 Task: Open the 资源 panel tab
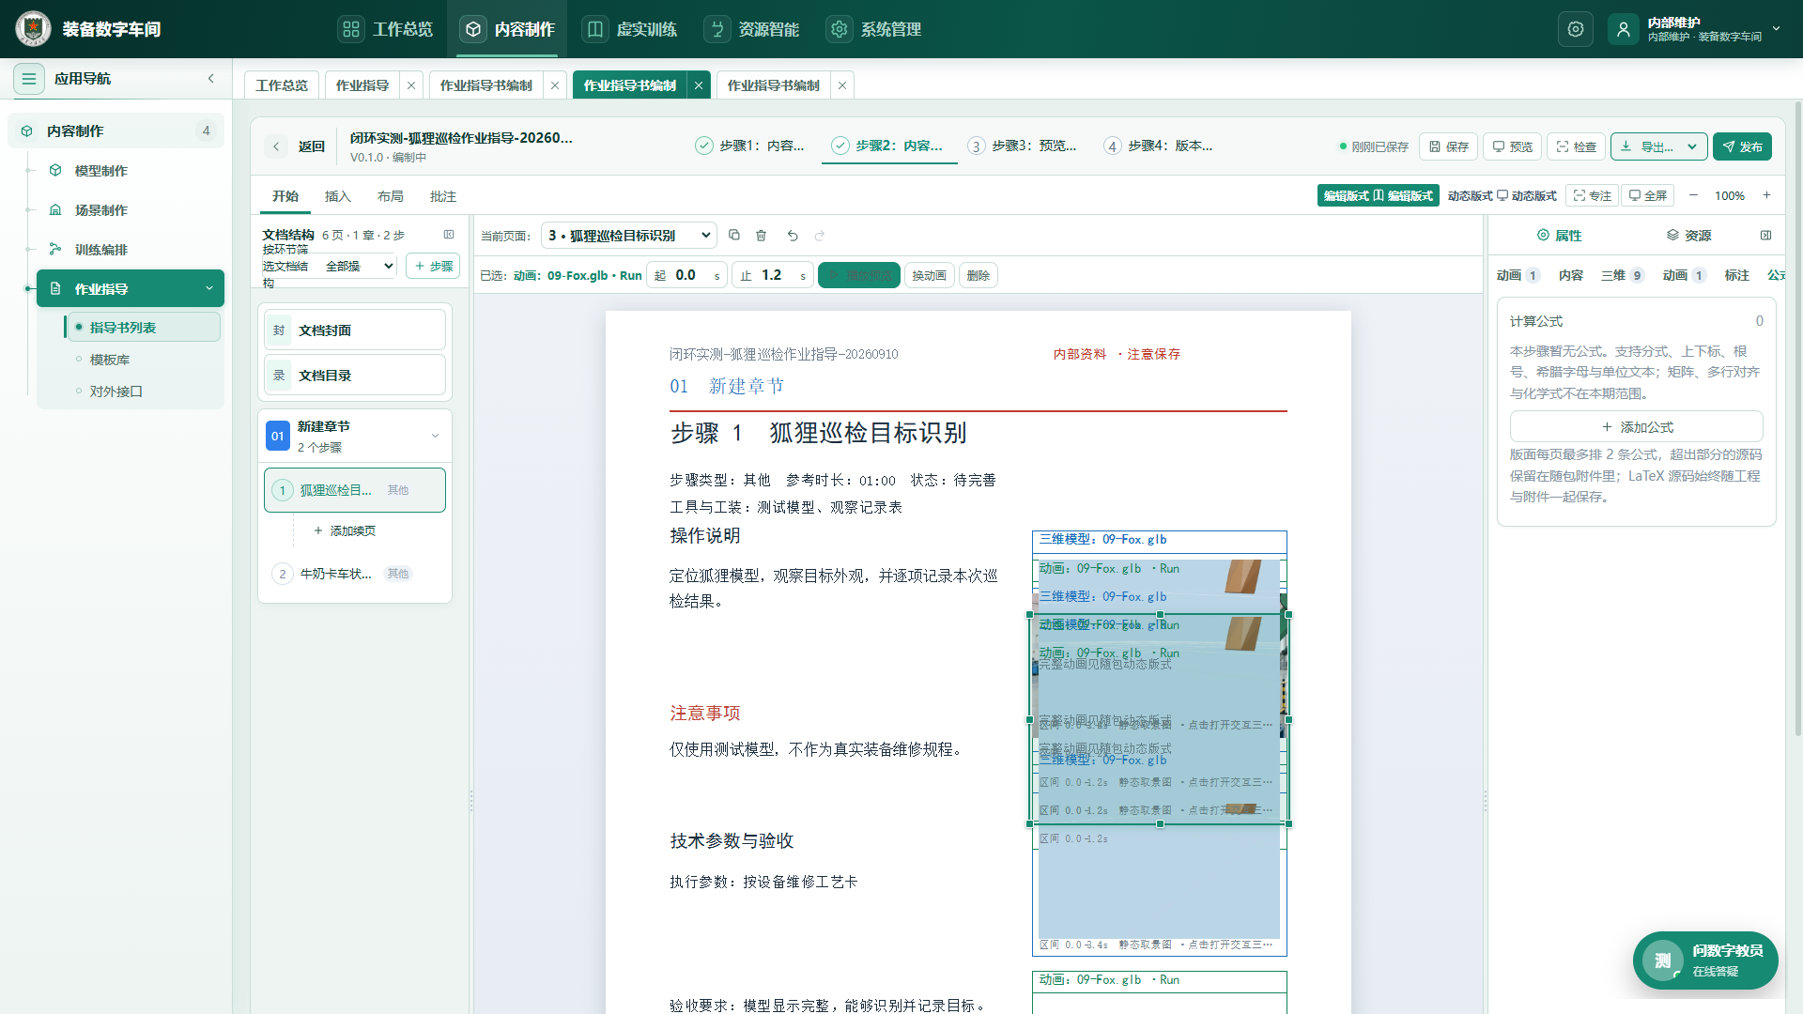(x=1688, y=236)
